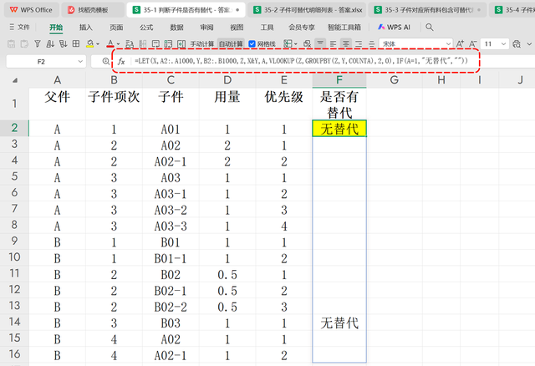Switch to the 开始 ribbon tab
The image size is (535, 366).
pos(56,28)
